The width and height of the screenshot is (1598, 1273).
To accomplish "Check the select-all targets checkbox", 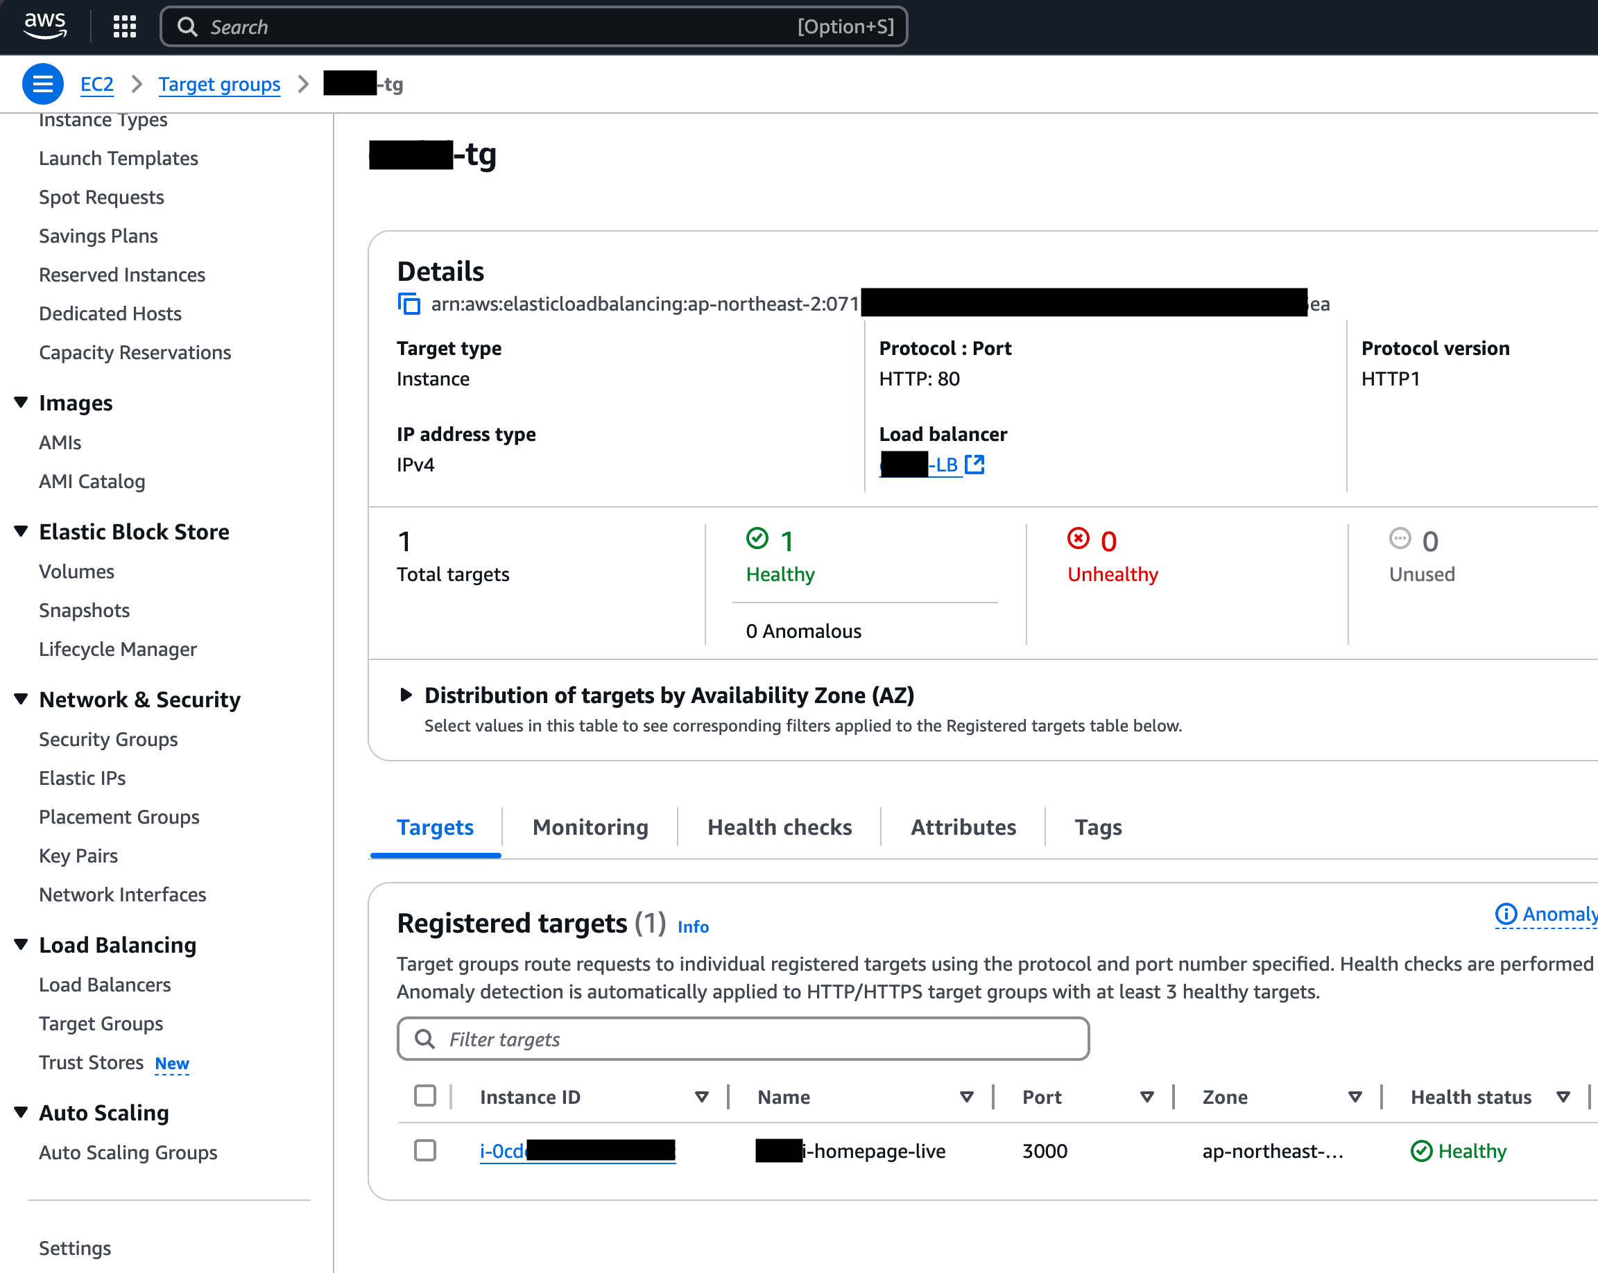I will (424, 1096).
